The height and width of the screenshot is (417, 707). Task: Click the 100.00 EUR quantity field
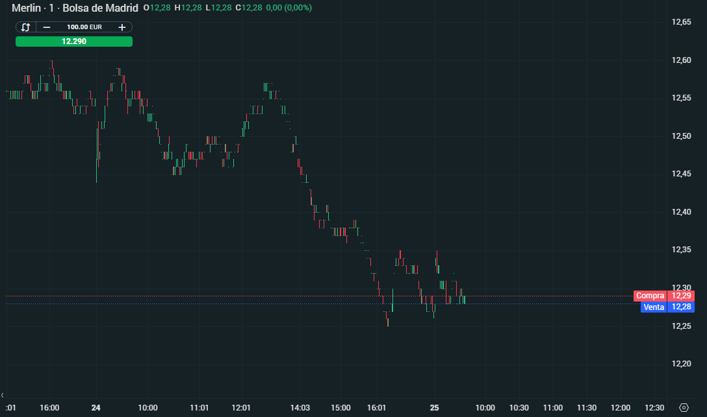point(84,27)
